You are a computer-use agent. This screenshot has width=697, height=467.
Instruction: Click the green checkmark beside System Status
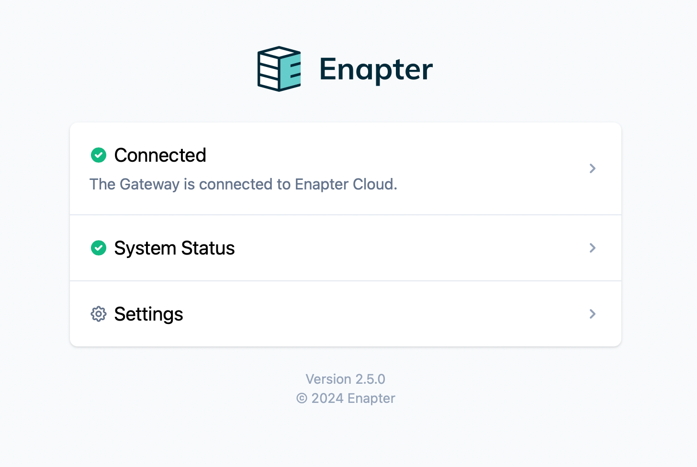point(98,248)
